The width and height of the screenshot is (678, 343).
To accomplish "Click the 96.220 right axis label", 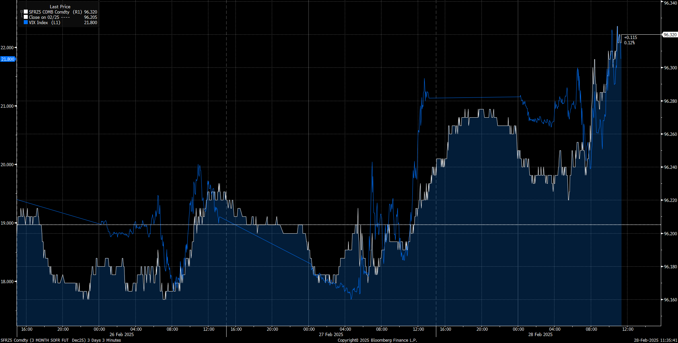I will click(x=670, y=200).
